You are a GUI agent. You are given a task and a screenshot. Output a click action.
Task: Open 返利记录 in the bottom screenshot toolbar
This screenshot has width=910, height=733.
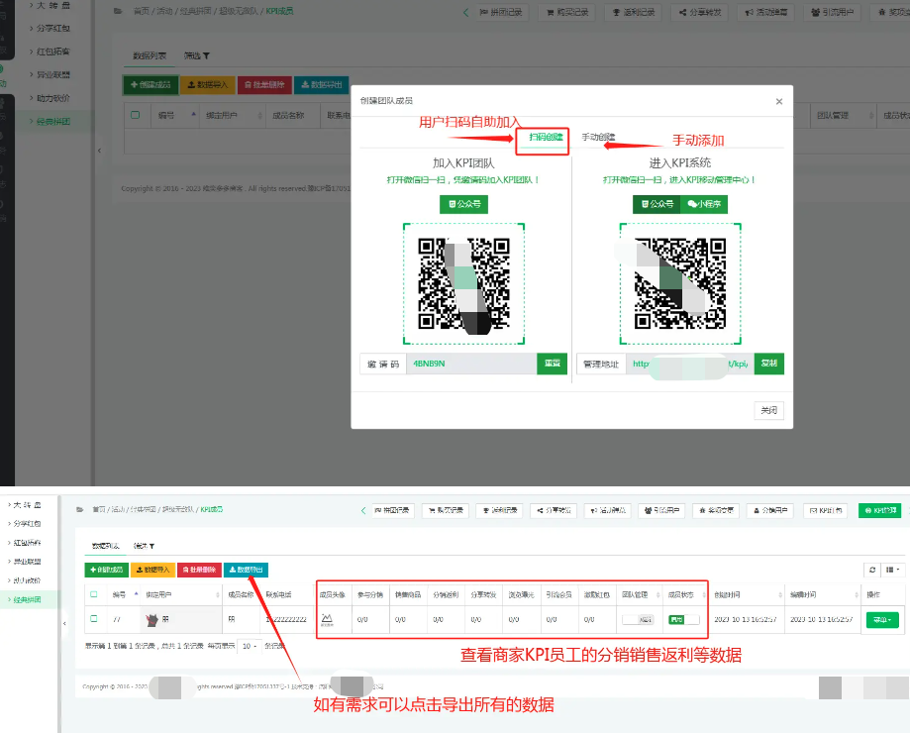pos(500,511)
